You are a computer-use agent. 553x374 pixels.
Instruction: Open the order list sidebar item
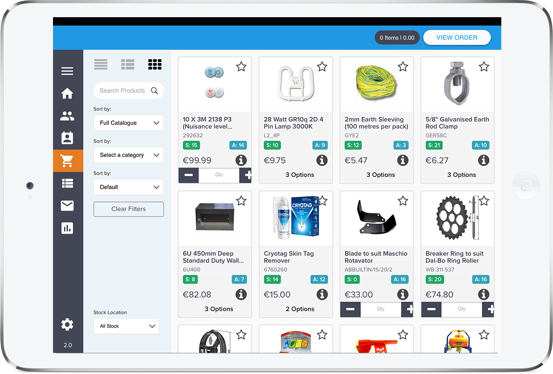tap(67, 183)
